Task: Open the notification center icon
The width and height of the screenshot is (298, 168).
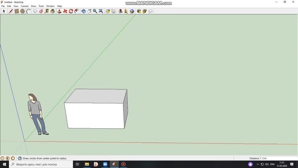Action: [292, 164]
